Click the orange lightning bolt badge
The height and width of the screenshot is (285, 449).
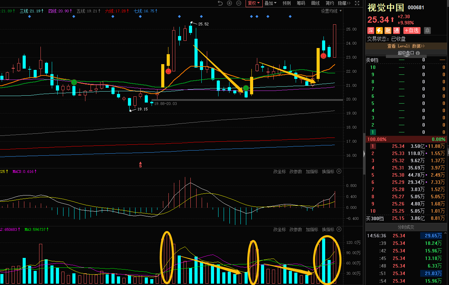[x=379, y=31]
